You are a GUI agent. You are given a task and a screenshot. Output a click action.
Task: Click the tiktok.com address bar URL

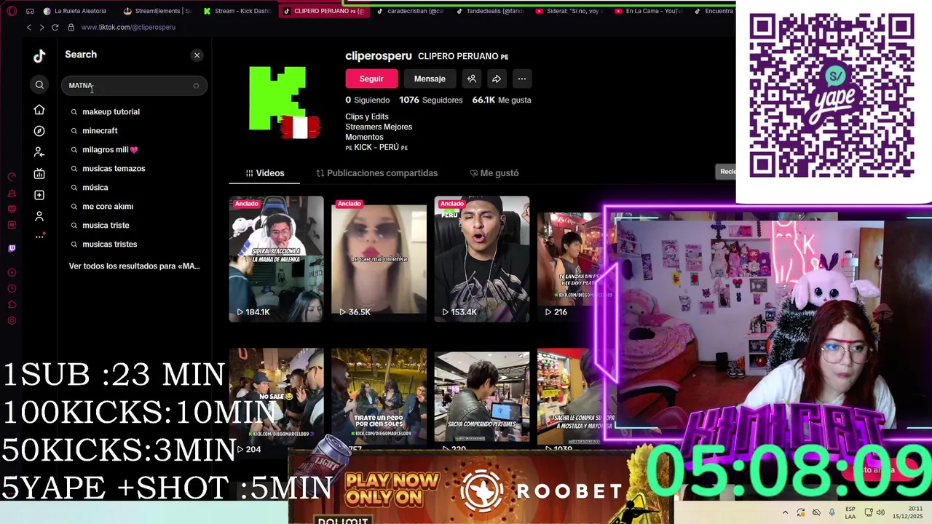[128, 28]
